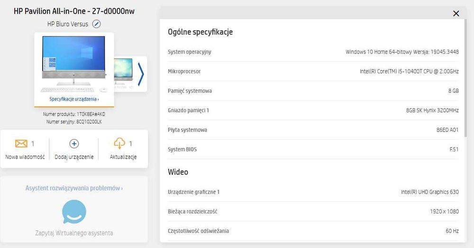Click the Aktualizacje label
474x248 pixels.
pos(123,157)
